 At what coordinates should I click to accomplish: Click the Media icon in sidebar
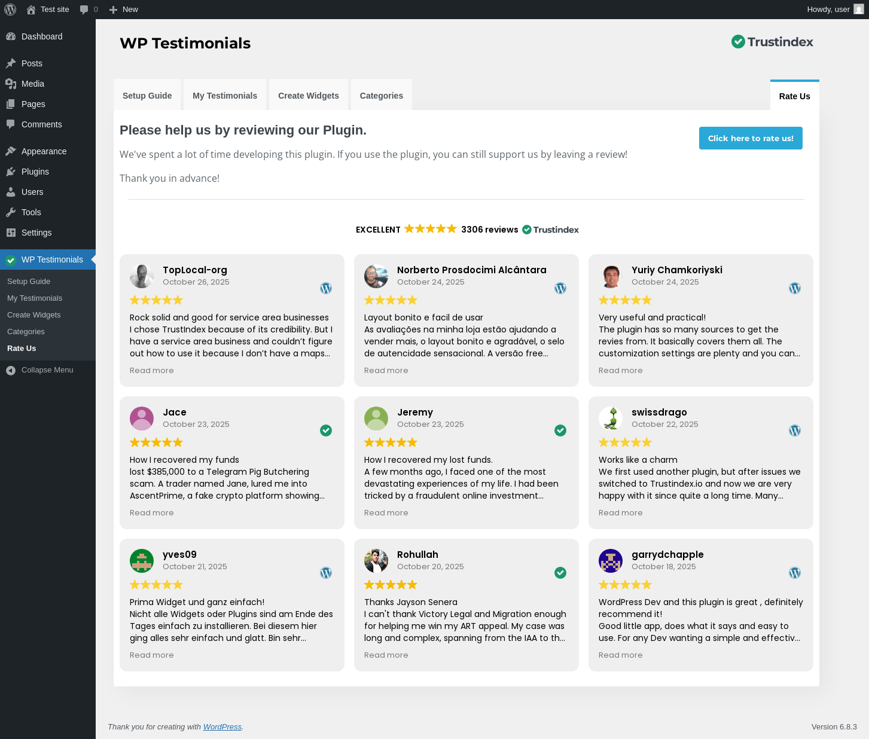click(x=11, y=84)
